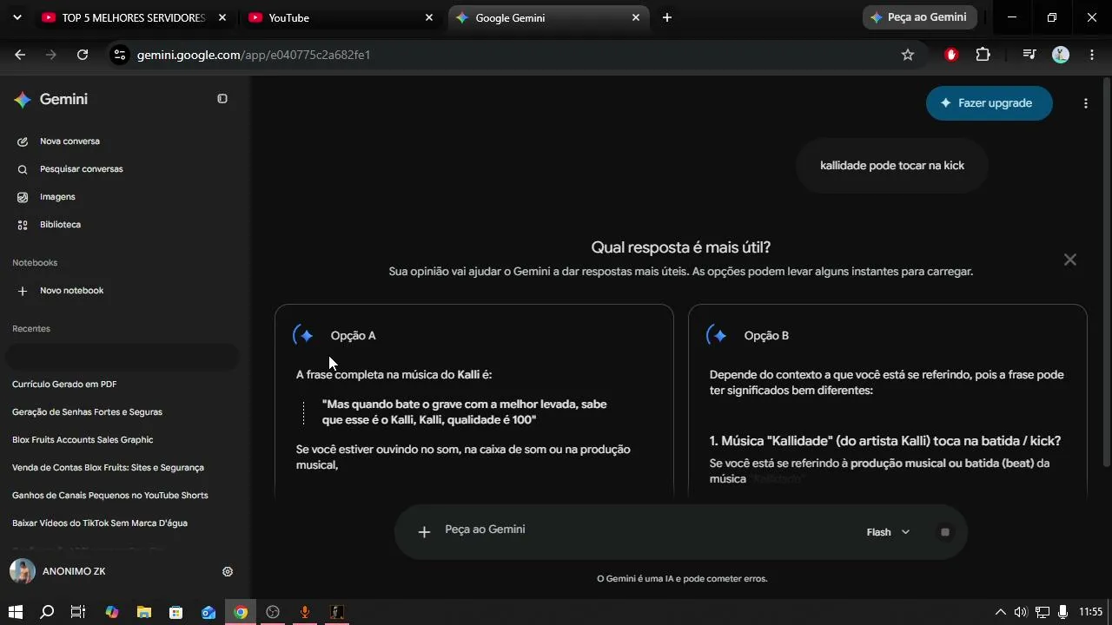Screen dimensions: 1112x625
Task: Open the Chrome three-dot menu
Action: click(1092, 55)
